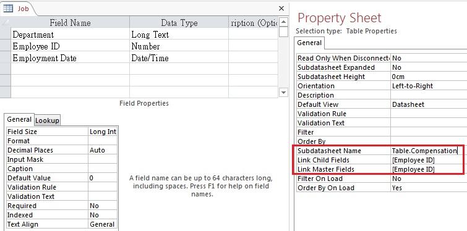Click the Link Child Fields value

coord(429,160)
